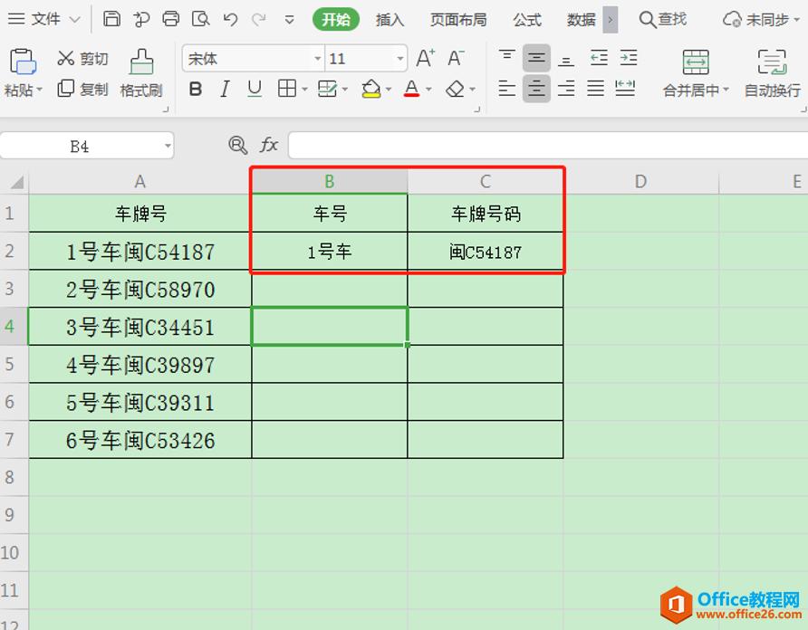
Task: Switch to the 开始 tab
Action: pos(336,20)
